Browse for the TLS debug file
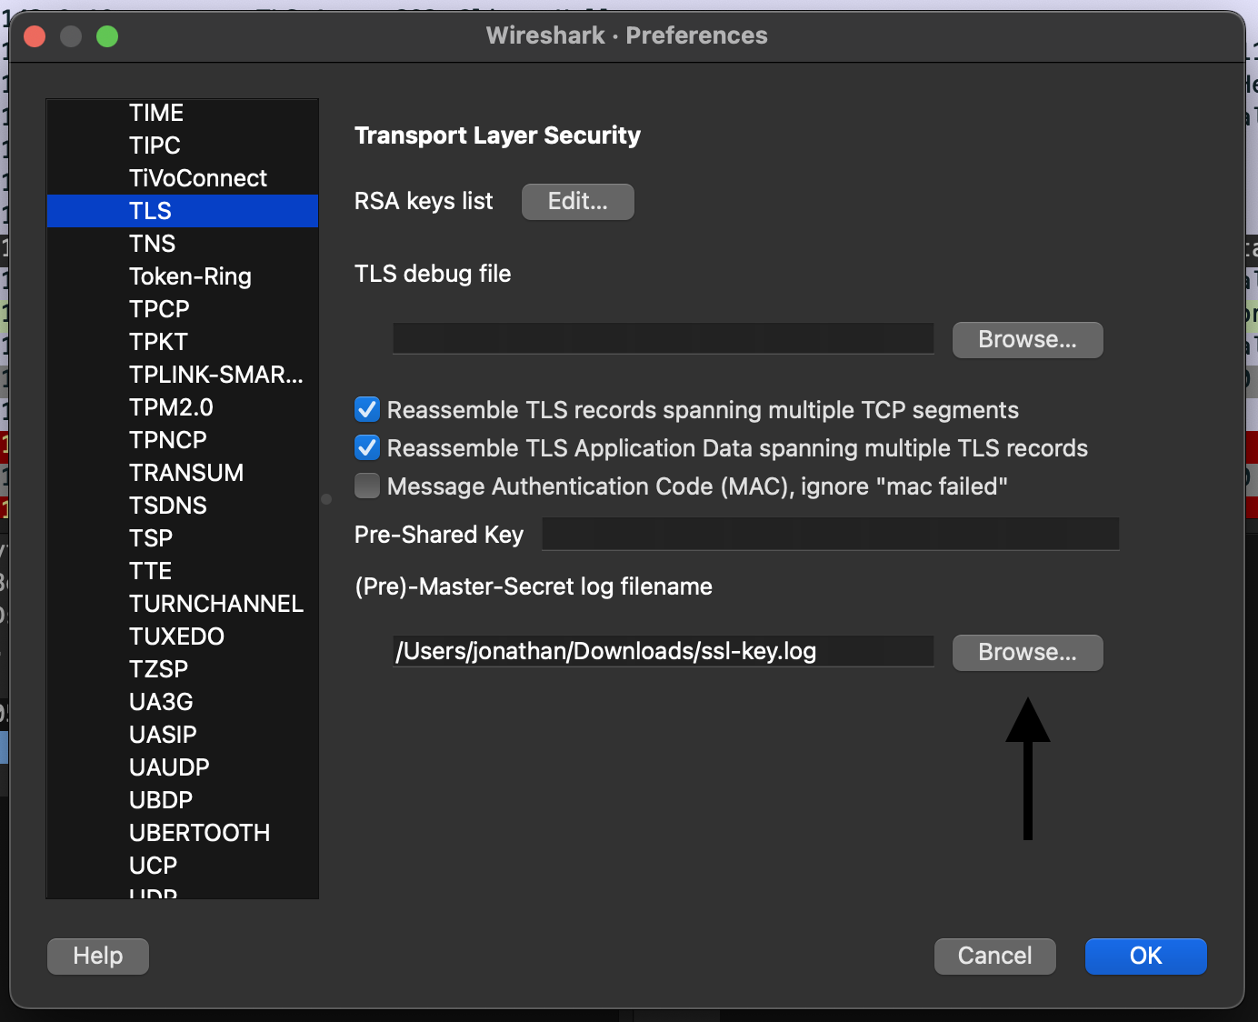 pos(1027,339)
